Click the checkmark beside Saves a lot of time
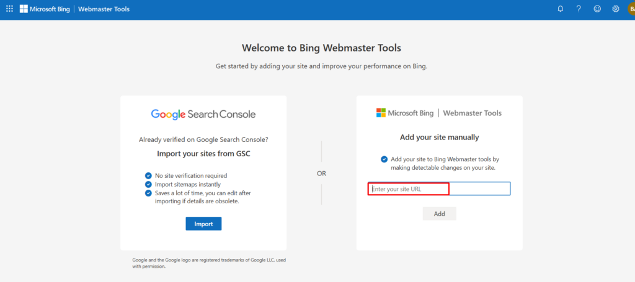This screenshot has width=635, height=282. [x=148, y=193]
